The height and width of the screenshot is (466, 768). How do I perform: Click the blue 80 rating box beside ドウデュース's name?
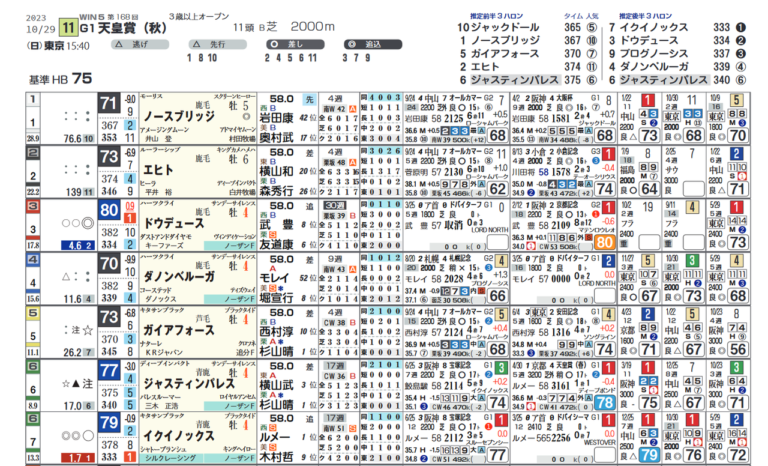[x=109, y=211]
